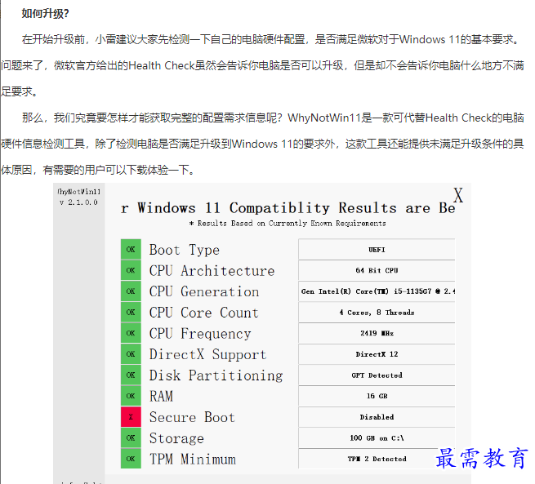535x484 pixels.
Task: Click the 'v 2.1.0.0' version label
Action: coord(78,202)
